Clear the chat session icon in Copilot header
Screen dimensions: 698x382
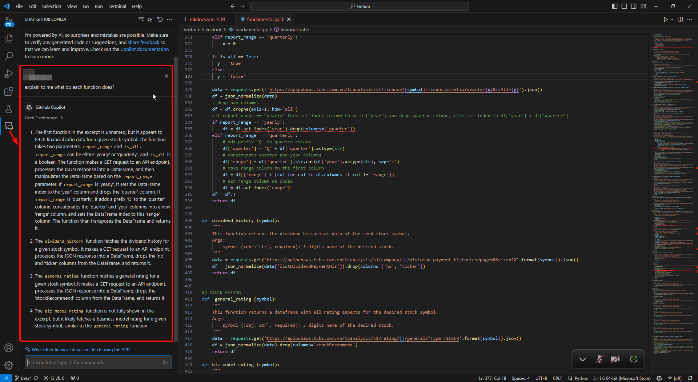click(141, 19)
